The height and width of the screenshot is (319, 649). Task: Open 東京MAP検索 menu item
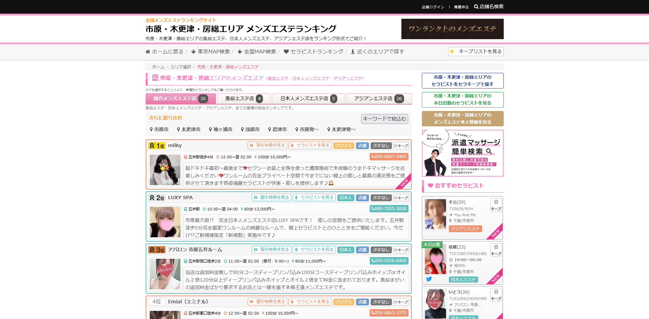(x=210, y=52)
